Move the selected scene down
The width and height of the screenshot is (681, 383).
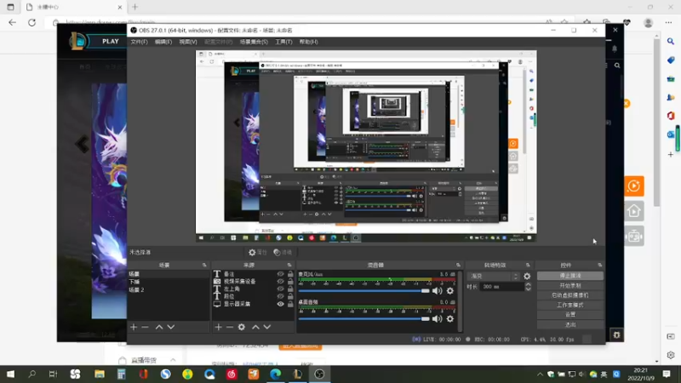(x=171, y=327)
